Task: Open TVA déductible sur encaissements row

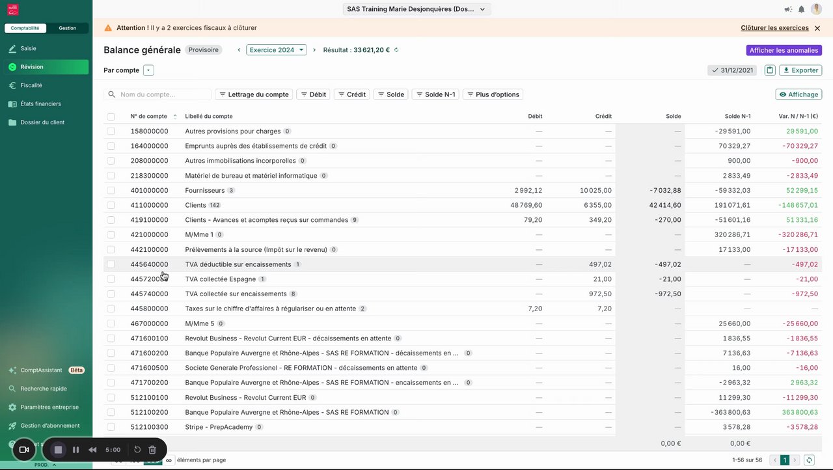Action: (462, 264)
